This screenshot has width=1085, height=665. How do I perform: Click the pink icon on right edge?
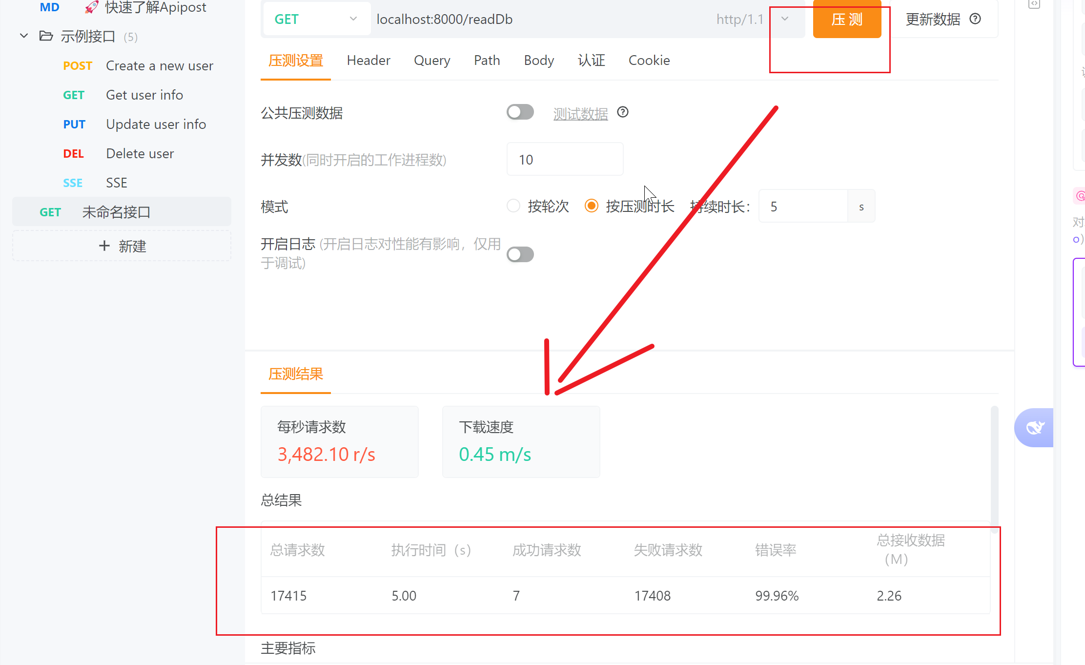pyautogui.click(x=1080, y=196)
